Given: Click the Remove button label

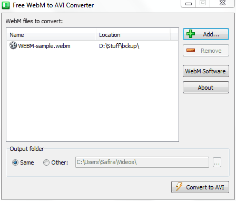Looking at the screenshot, I should [x=211, y=51].
